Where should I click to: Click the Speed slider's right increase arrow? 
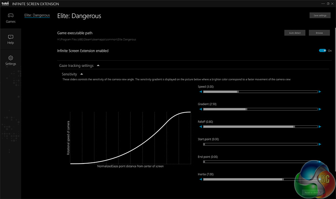click(x=320, y=91)
